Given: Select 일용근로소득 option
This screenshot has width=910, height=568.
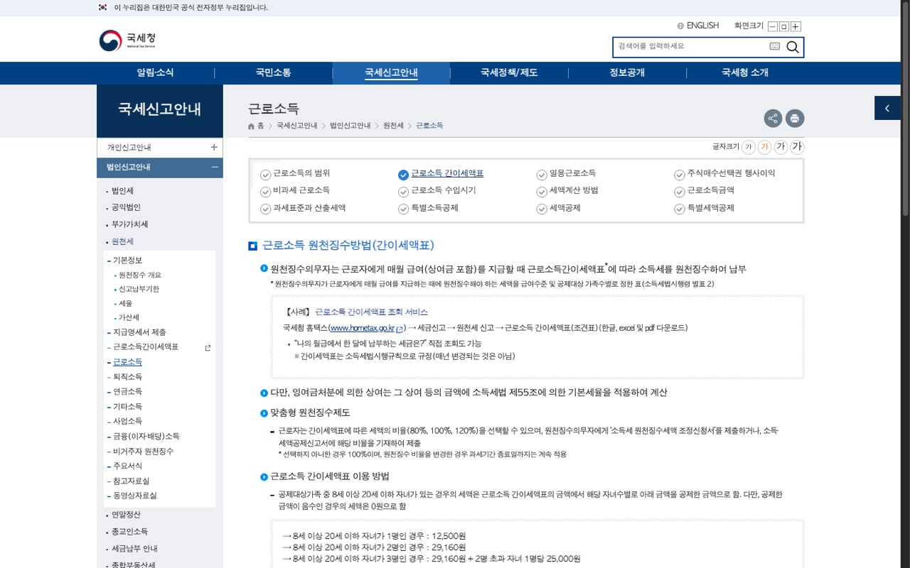Looking at the screenshot, I should [566, 173].
